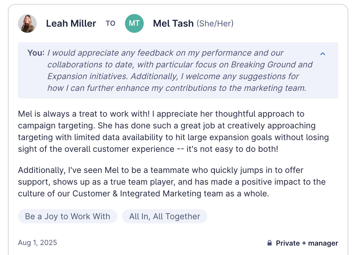This screenshot has height=255, width=352.
Task: Click the (She/Her) pronouns label
Action: point(215,23)
